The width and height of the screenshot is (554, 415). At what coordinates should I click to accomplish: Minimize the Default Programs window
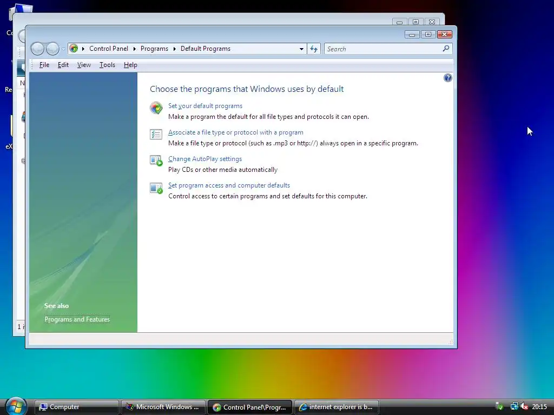(412, 34)
